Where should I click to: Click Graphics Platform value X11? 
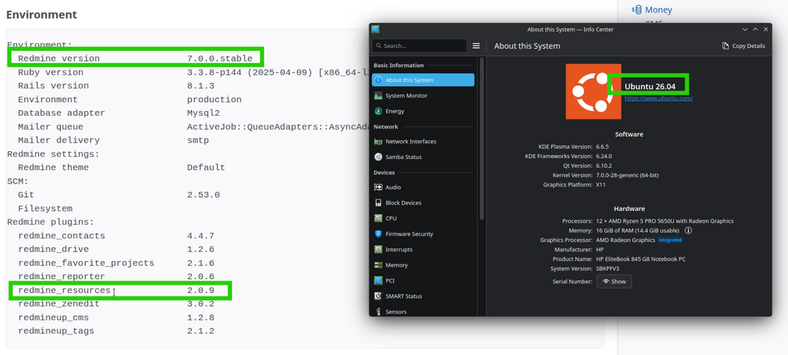click(x=600, y=185)
